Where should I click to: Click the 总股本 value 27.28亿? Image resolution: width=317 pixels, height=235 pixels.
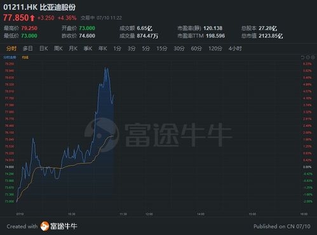pyautogui.click(x=268, y=28)
